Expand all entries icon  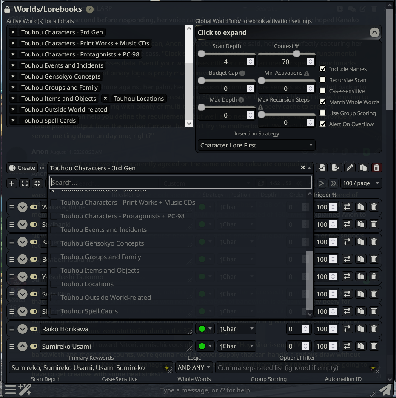pyautogui.click(x=25, y=183)
